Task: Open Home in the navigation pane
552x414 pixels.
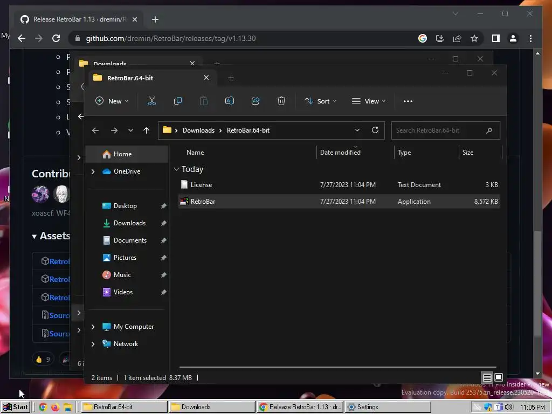Action: (127, 154)
